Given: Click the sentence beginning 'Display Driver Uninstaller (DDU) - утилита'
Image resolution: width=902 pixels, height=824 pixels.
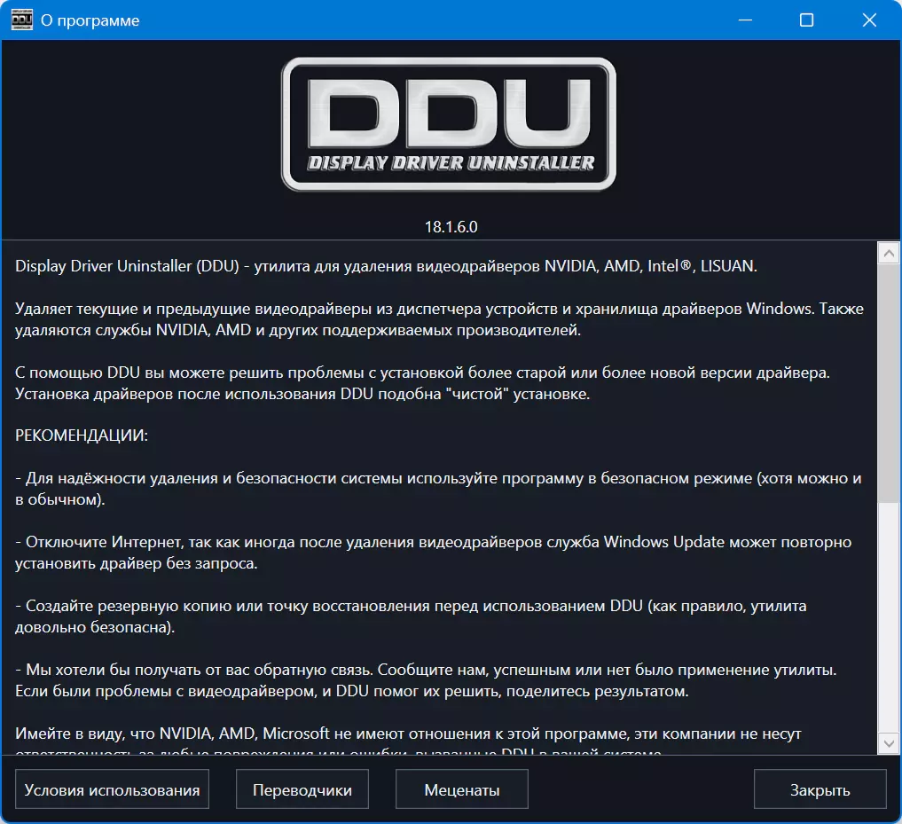Looking at the screenshot, I should coord(386,266).
